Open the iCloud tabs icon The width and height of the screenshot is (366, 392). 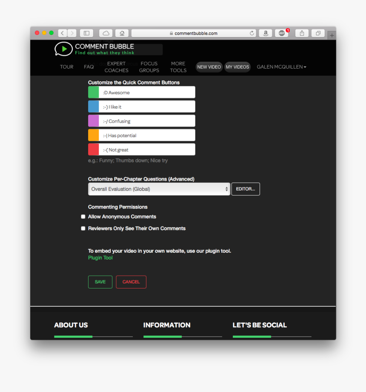coord(106,33)
